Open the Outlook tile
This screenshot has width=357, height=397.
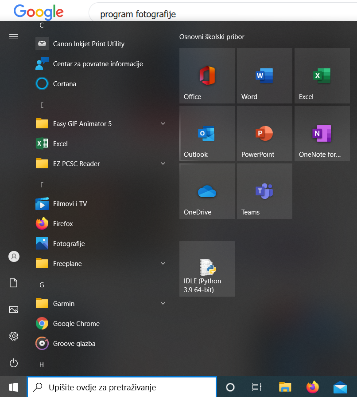pos(207,133)
